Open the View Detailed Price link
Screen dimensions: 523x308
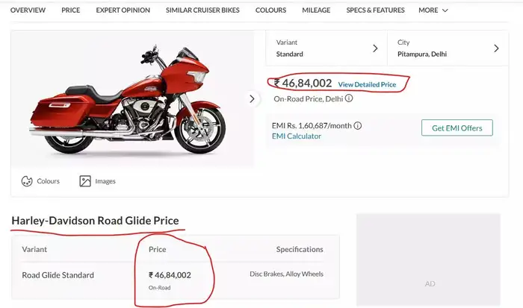(x=367, y=85)
